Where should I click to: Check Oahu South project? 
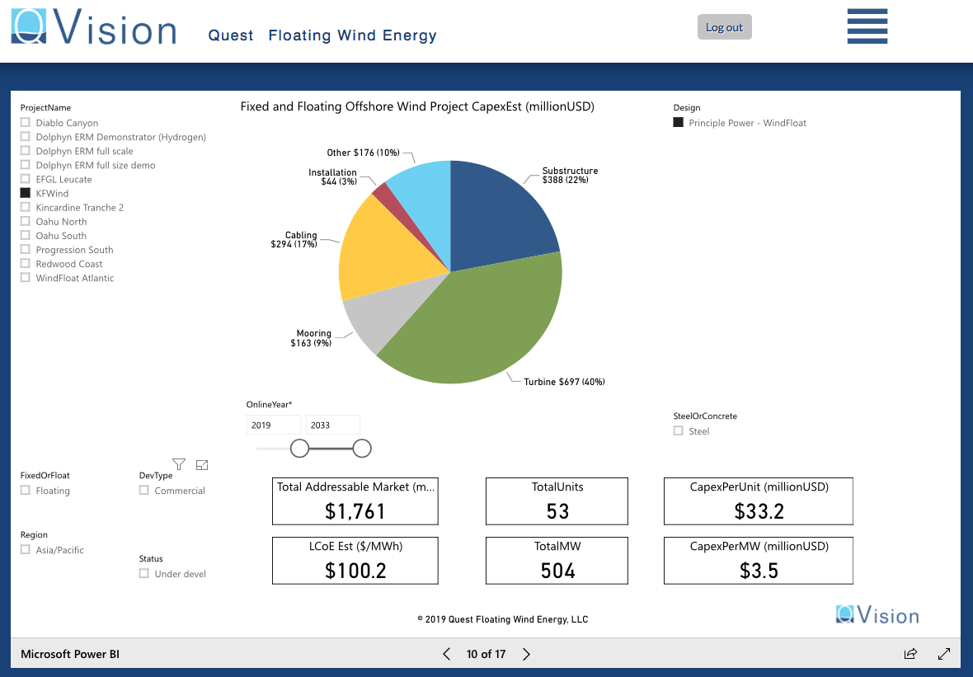pos(26,235)
